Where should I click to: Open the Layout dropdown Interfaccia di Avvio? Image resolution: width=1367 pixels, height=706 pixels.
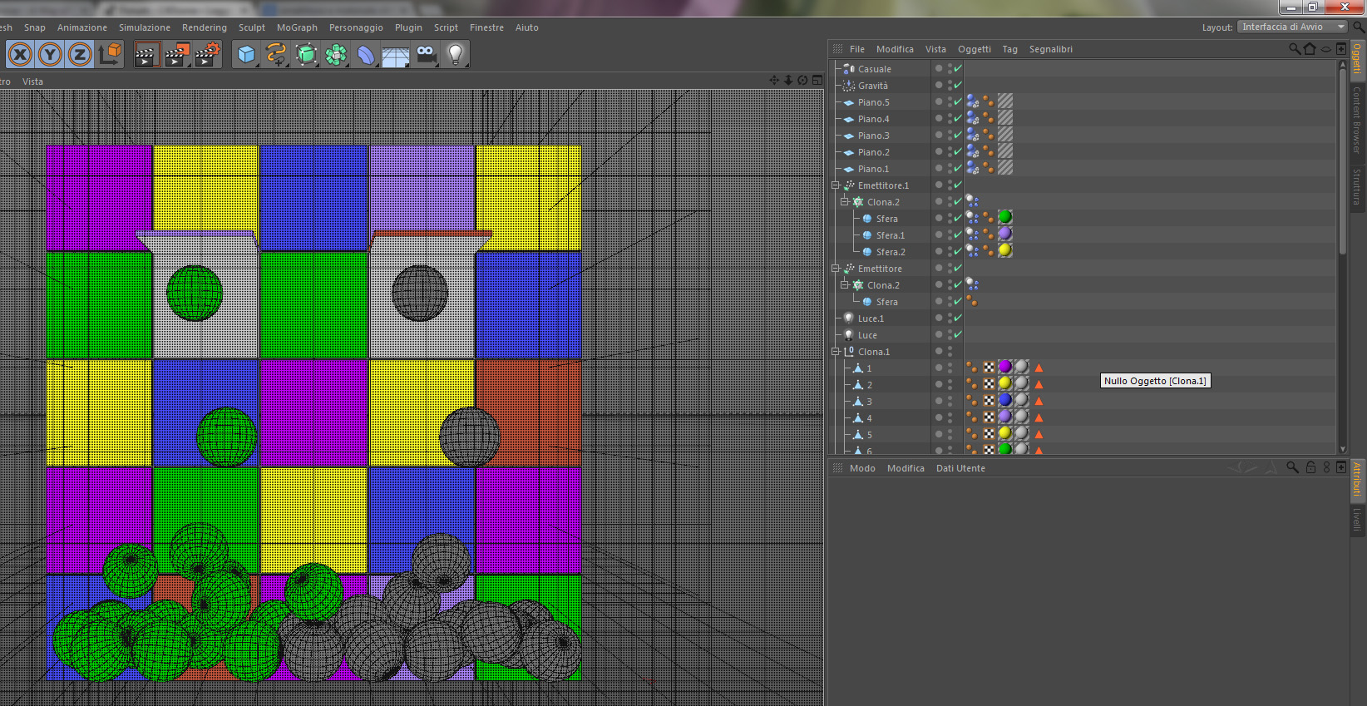[x=1293, y=27]
